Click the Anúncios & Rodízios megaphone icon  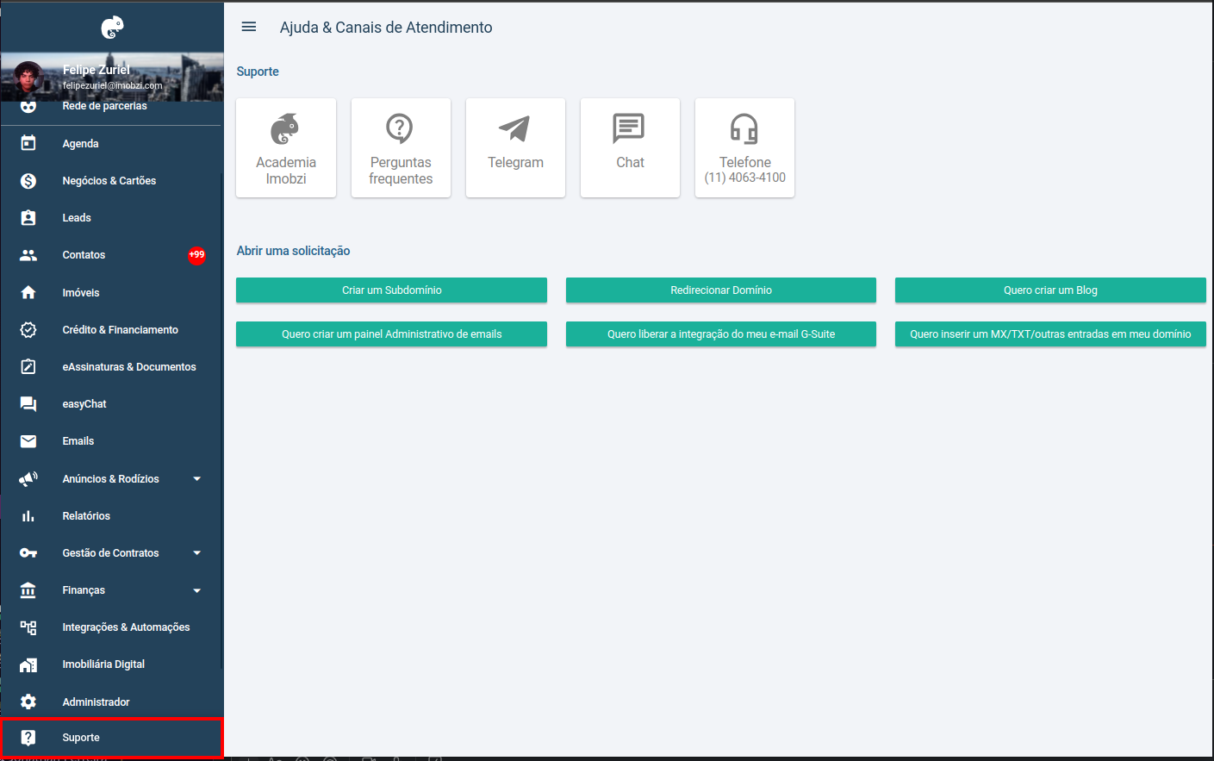[x=28, y=478]
